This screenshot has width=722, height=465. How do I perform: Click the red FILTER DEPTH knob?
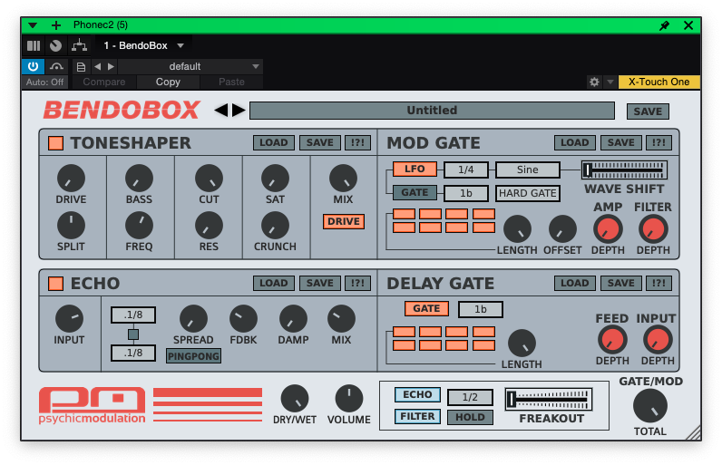coord(653,229)
